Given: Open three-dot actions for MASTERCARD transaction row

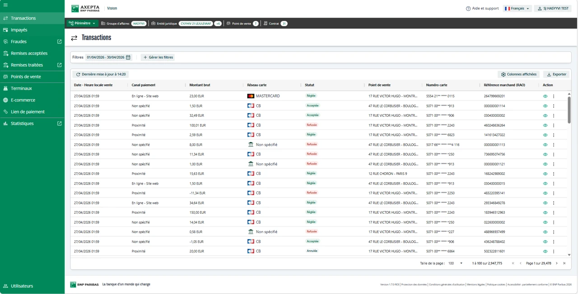Looking at the screenshot, I should tap(554, 96).
